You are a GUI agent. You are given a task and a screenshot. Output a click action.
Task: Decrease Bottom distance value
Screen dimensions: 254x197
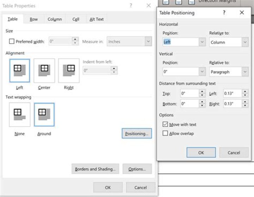tap(202, 105)
